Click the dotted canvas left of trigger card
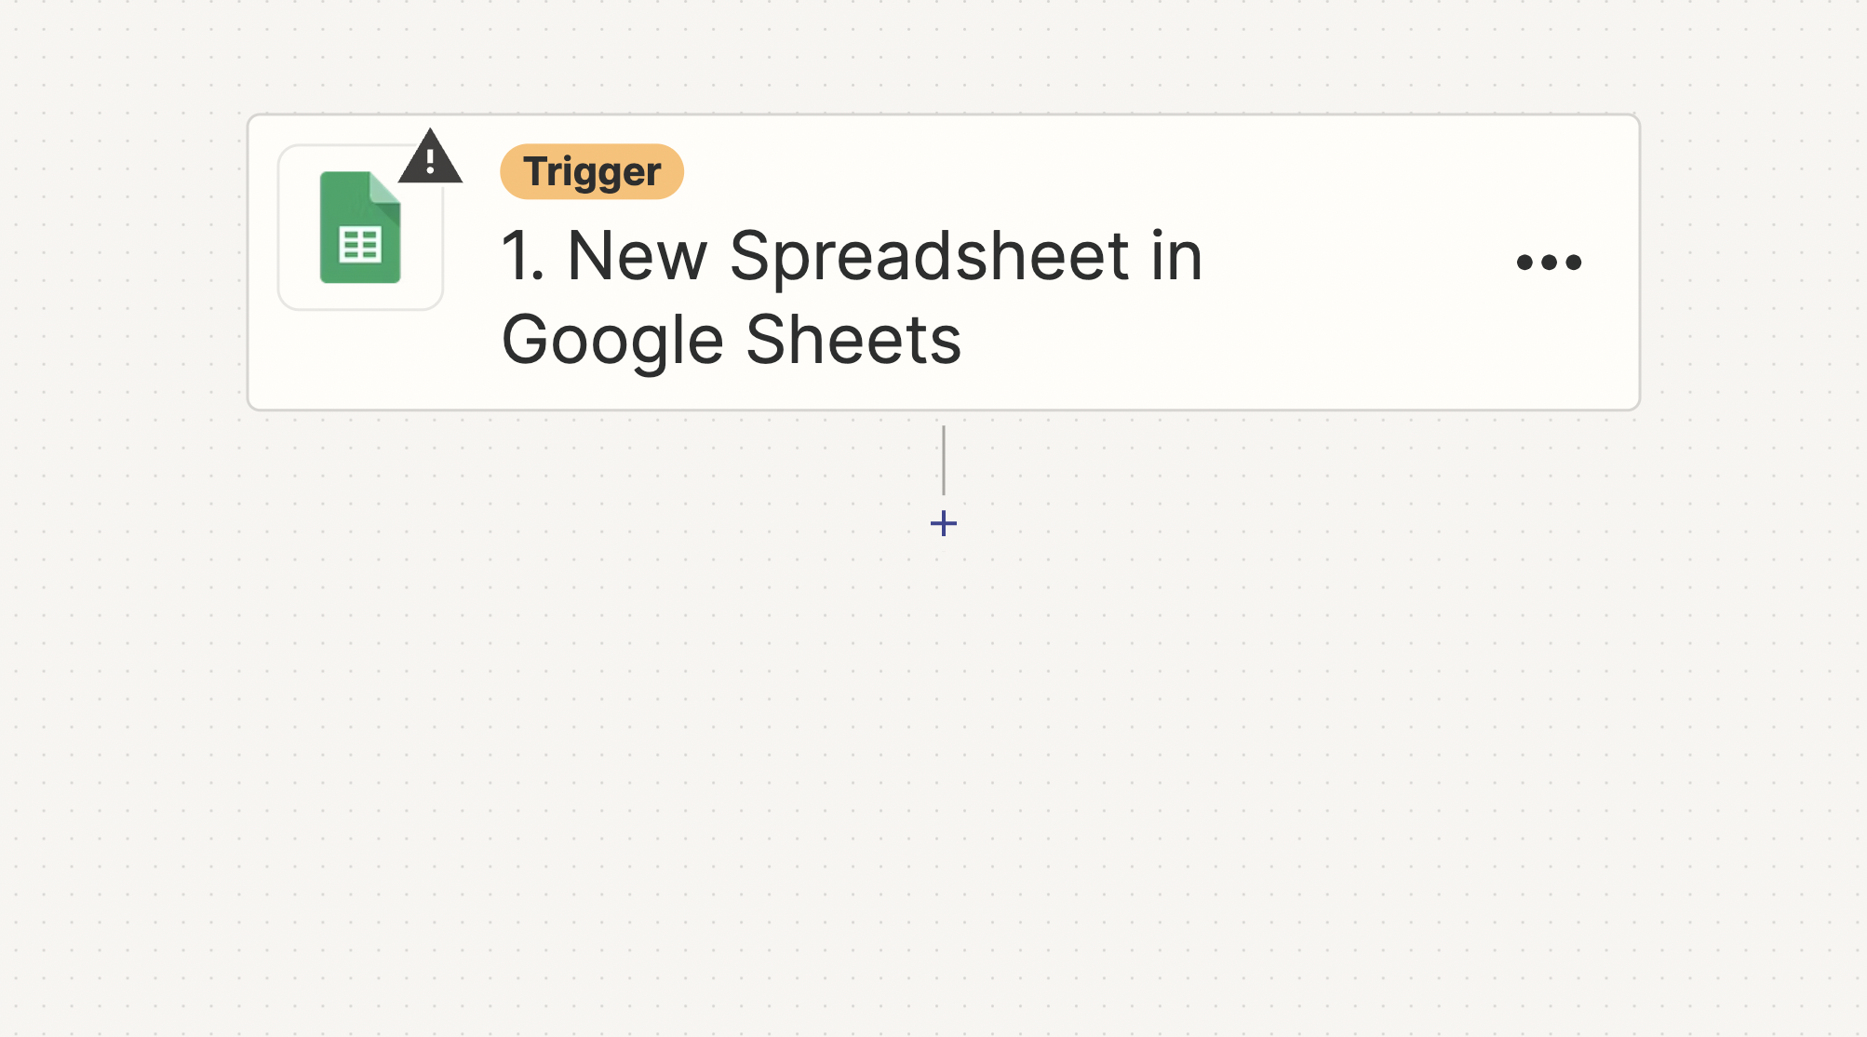 coord(121,261)
